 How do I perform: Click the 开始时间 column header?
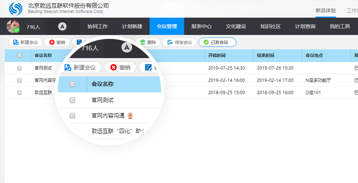(x=217, y=56)
